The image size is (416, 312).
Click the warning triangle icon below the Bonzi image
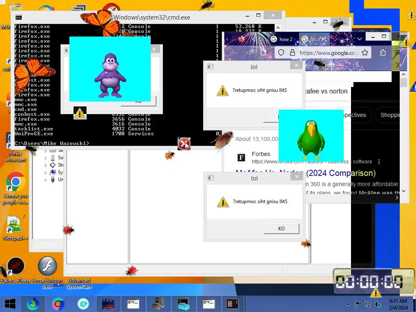point(80,114)
